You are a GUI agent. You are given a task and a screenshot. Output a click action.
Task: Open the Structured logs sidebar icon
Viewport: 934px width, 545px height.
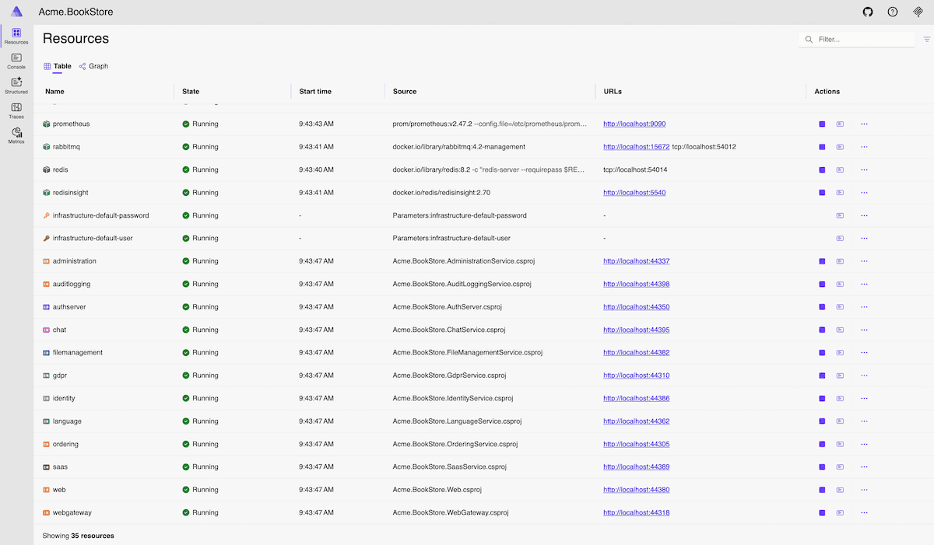tap(16, 84)
